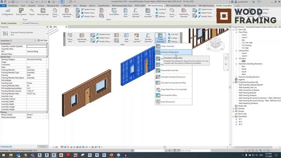The image size is (281, 158).
Task: Open the File tab
Action: 3,6
